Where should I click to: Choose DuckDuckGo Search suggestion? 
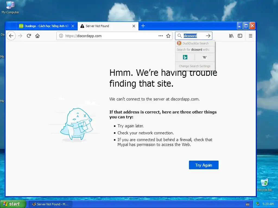tap(195, 43)
